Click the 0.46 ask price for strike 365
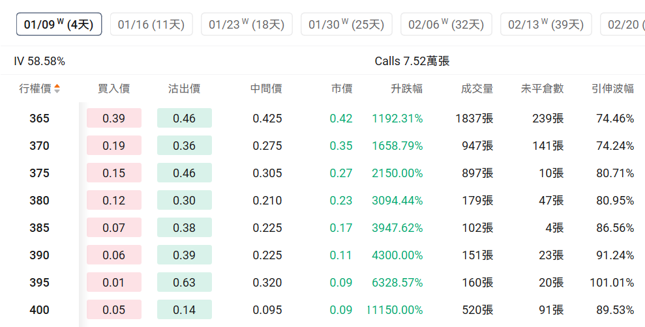This screenshot has height=327, width=645. 185,119
